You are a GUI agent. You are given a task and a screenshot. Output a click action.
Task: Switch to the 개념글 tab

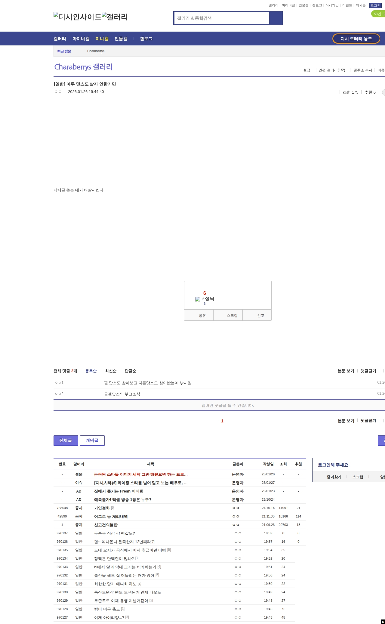tap(92, 440)
